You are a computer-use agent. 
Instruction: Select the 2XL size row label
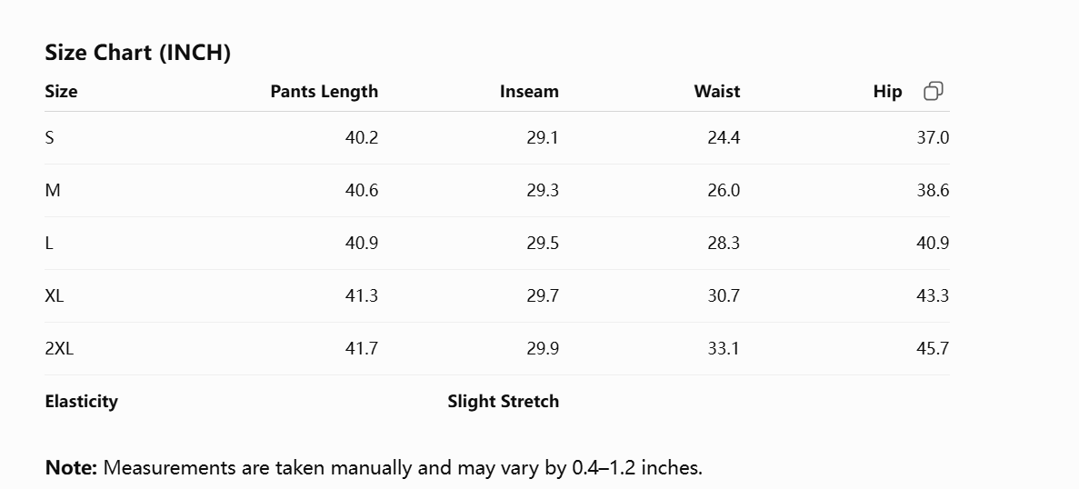click(x=59, y=349)
